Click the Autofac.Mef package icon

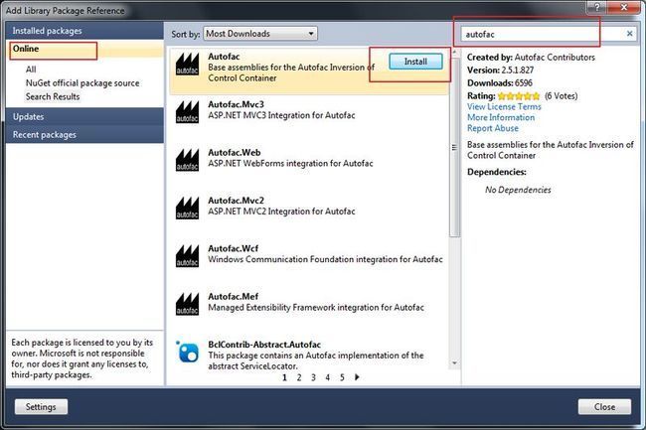coord(187,304)
